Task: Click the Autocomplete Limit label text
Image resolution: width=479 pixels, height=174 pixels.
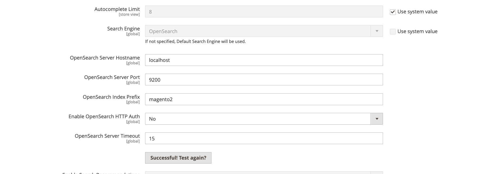Action: tap(117, 9)
